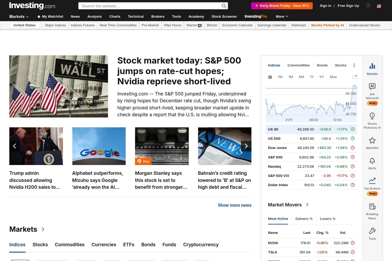Open Tools via the wrench sidebar icon
The width and height of the screenshot is (392, 261).
coord(372,233)
